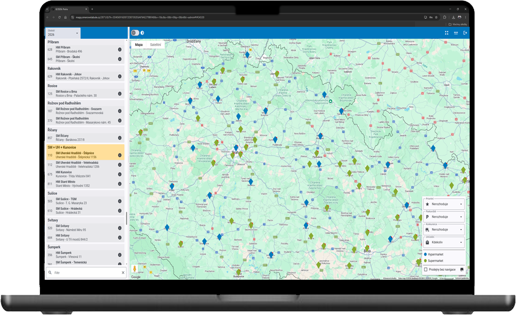
Task: Click the blue Hypermarket legend dot
Action: coord(426,255)
